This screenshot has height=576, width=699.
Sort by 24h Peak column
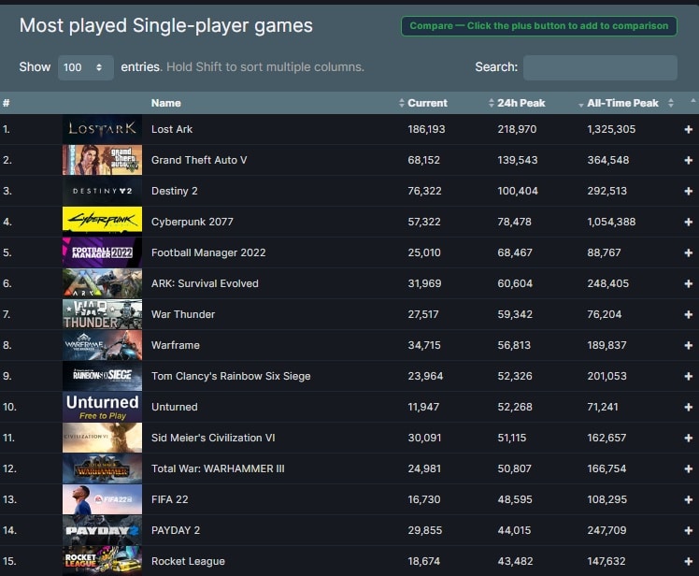point(521,103)
